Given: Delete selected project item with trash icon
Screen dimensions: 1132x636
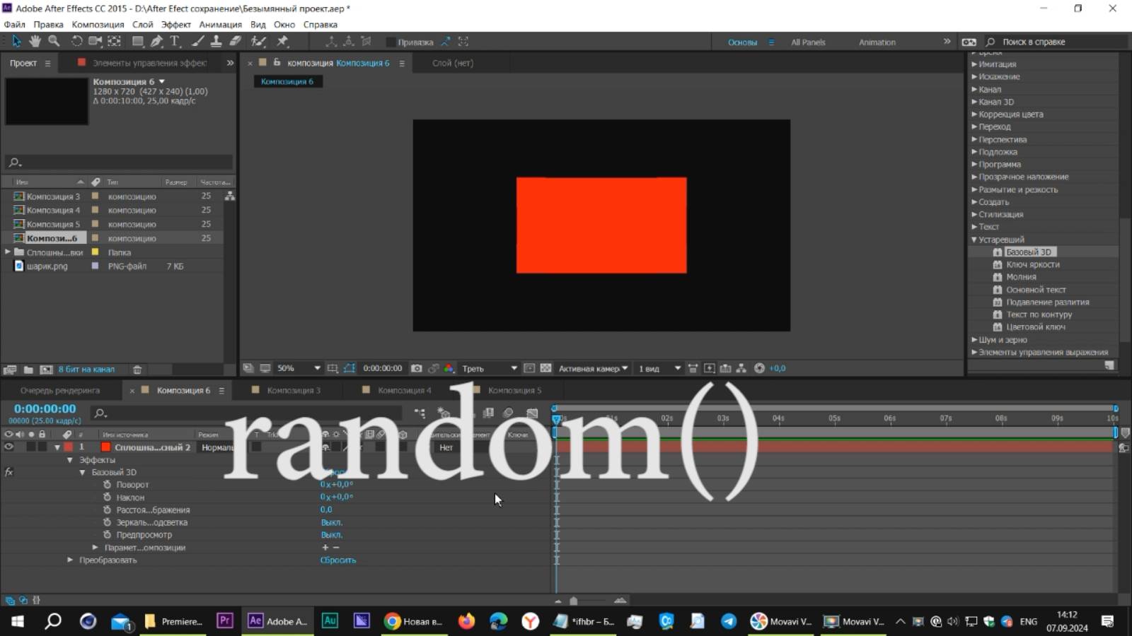Looking at the screenshot, I should (x=137, y=370).
